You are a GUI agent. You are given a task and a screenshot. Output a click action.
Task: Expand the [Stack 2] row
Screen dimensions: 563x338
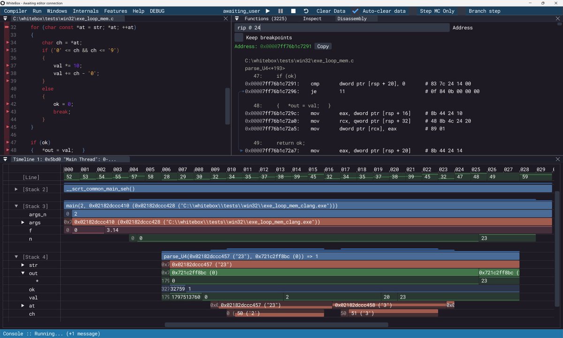[x=16, y=189]
